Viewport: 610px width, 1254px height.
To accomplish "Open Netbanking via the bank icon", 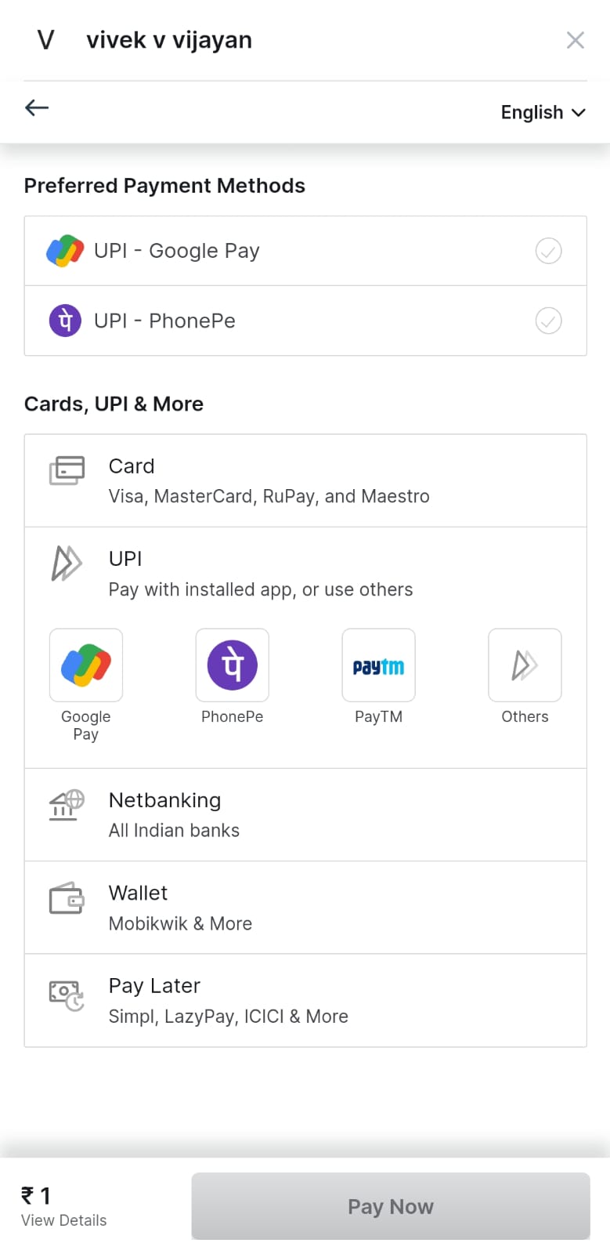I will 65,805.
